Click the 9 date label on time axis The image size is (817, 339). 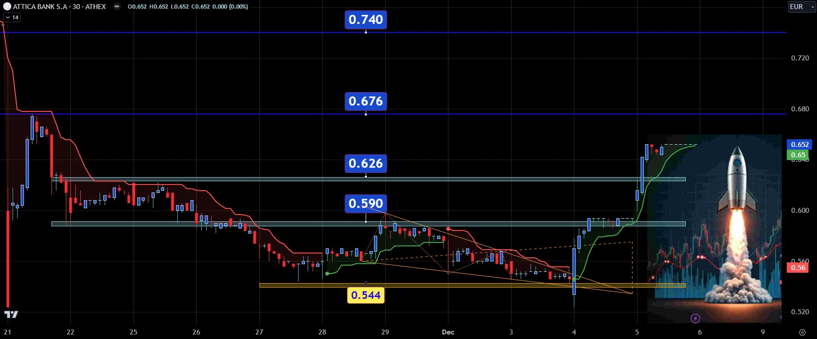[763, 332]
